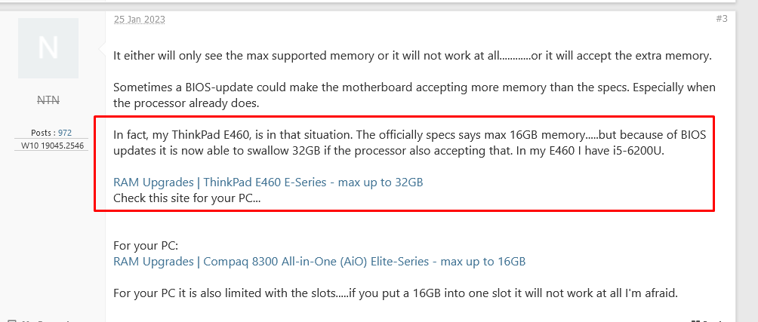Click the sentence about max supported memory
Screen dimensions: 758x322
tap(413, 56)
